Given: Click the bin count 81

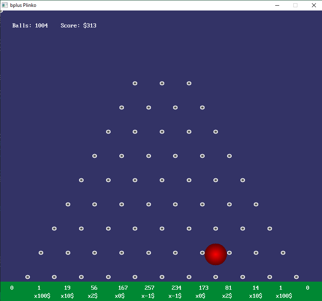Looking at the screenshot, I should pyautogui.click(x=228, y=288).
